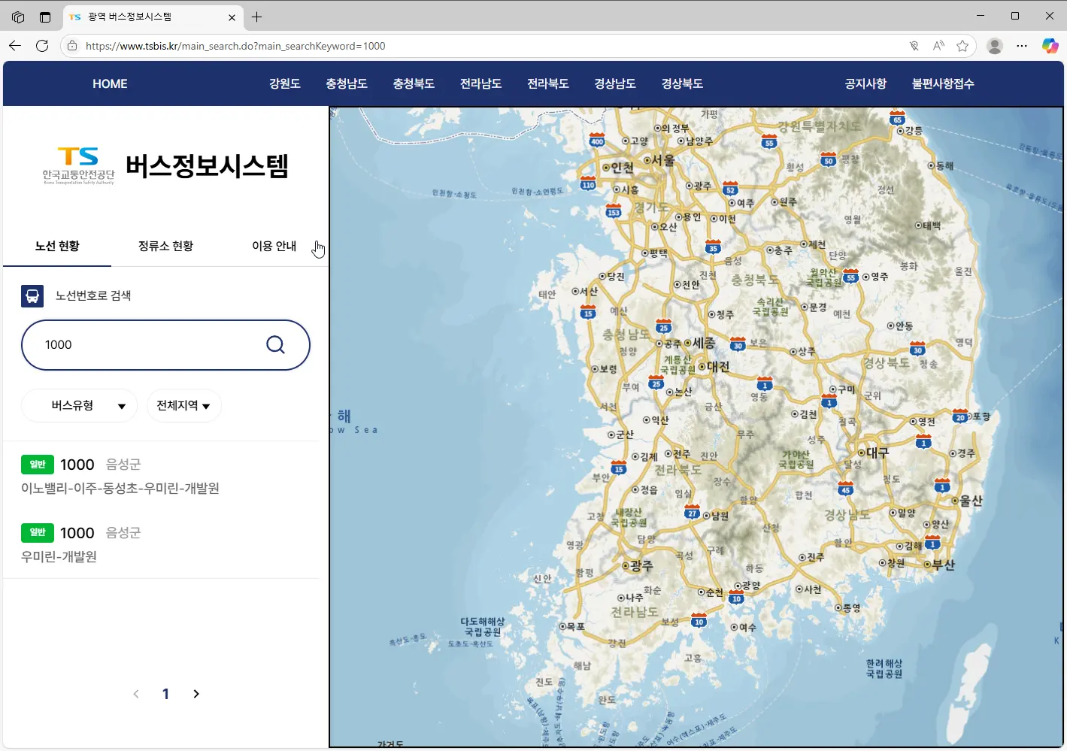Switch to the 정류소 현황 tab
Image resolution: width=1067 pixels, height=751 pixels.
(x=165, y=246)
